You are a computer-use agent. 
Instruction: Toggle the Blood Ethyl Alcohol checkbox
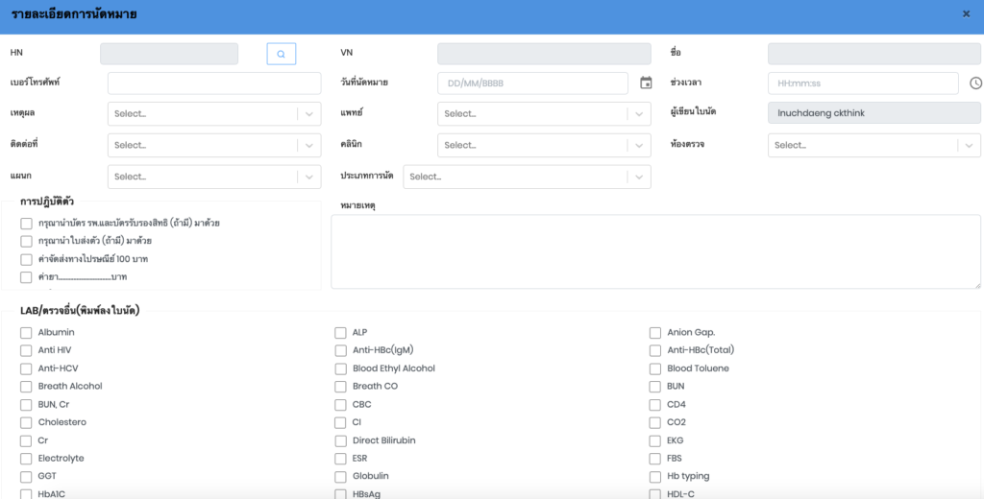pyautogui.click(x=341, y=368)
